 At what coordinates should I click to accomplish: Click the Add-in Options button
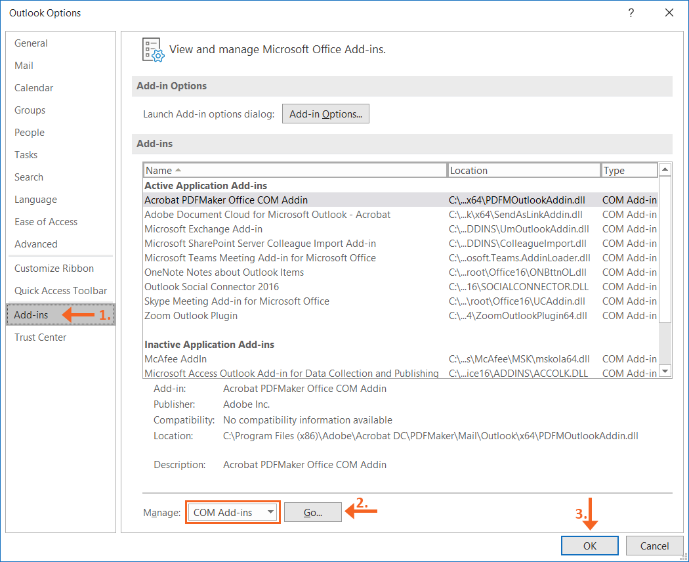(x=325, y=114)
